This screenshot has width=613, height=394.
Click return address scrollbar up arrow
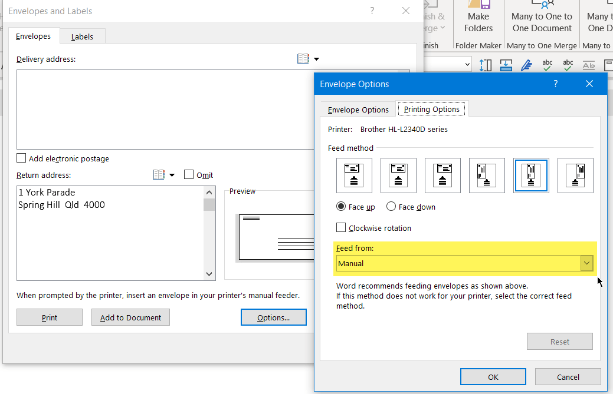pos(209,193)
